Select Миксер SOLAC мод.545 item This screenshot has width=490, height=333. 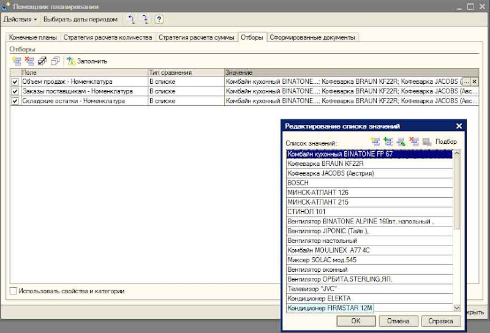(x=369, y=260)
